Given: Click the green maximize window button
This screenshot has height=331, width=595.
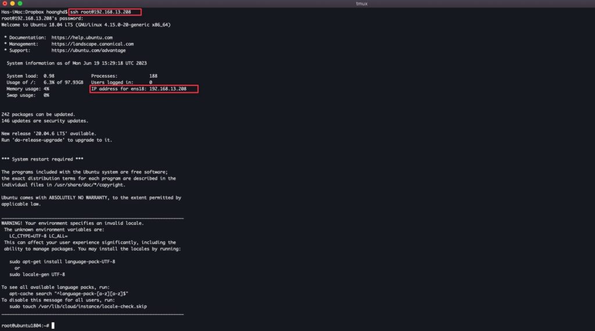Looking at the screenshot, I should point(20,3).
